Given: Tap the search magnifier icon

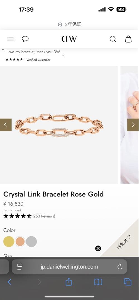Looking at the screenshot, I should point(113,39).
